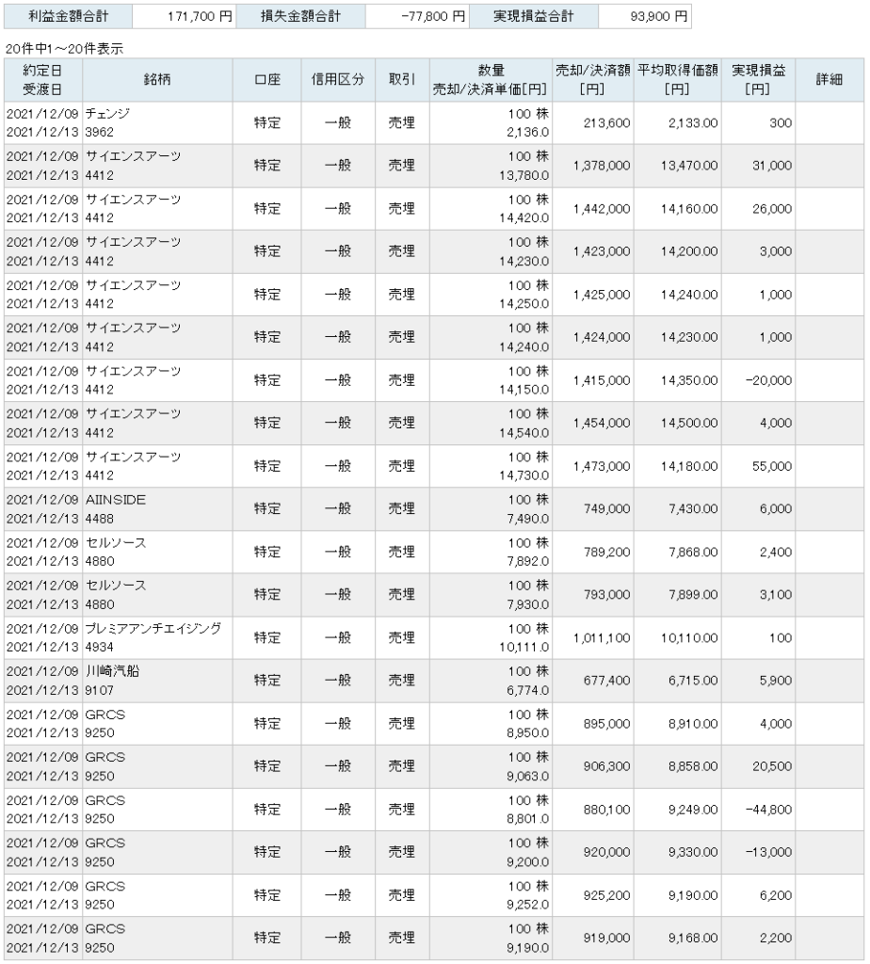Click the average cost 9,168.00

click(x=693, y=939)
